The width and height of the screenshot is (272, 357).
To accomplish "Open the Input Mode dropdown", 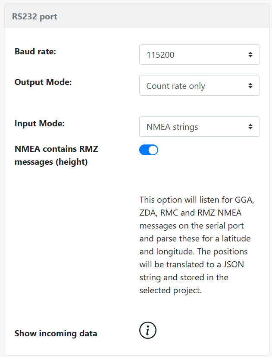I will (199, 127).
